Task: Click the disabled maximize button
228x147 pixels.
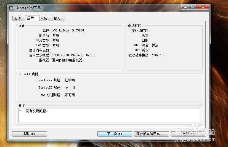Action: (193, 7)
